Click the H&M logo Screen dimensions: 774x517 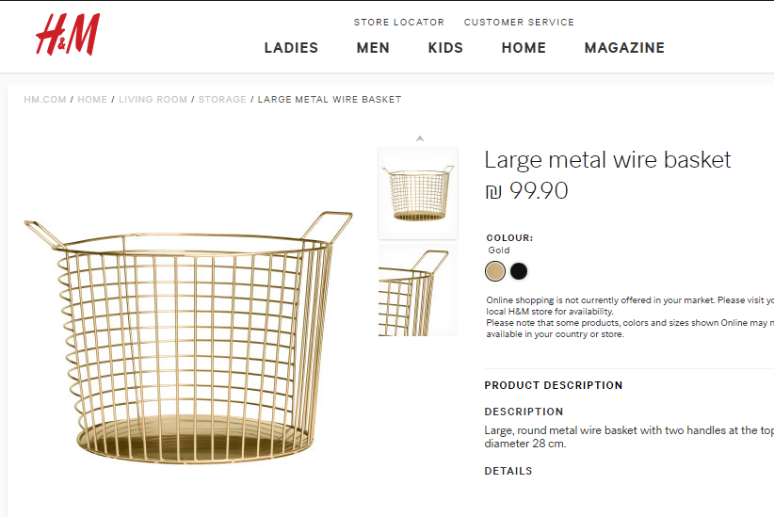[67, 36]
